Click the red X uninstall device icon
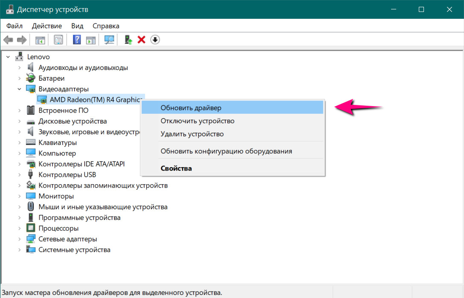Viewport: 464px width, 298px height. point(142,40)
